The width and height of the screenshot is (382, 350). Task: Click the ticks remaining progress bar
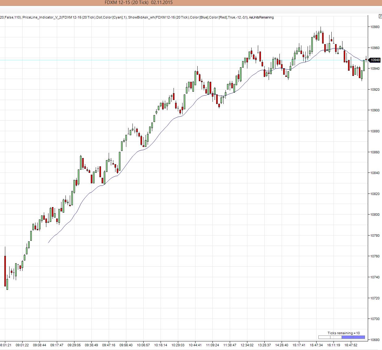click(342, 337)
